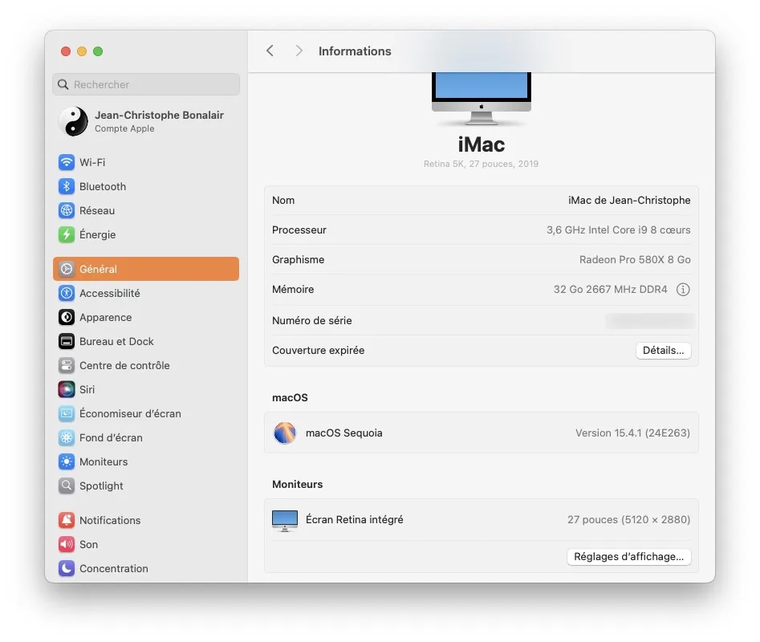Open Réglages d'affichage… button
This screenshot has width=760, height=642.
[628, 557]
